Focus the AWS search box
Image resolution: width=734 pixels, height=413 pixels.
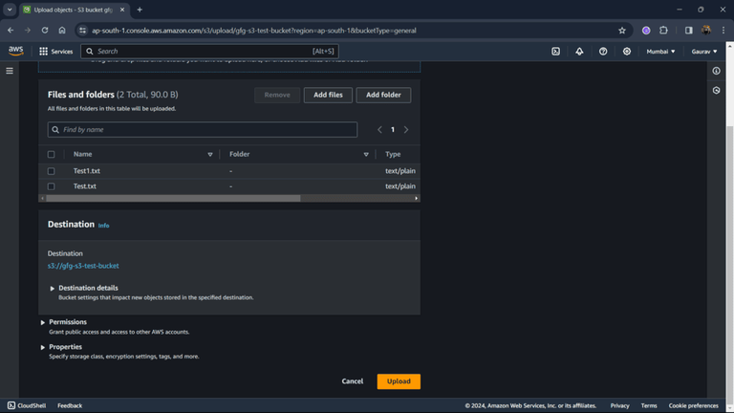pos(209,52)
